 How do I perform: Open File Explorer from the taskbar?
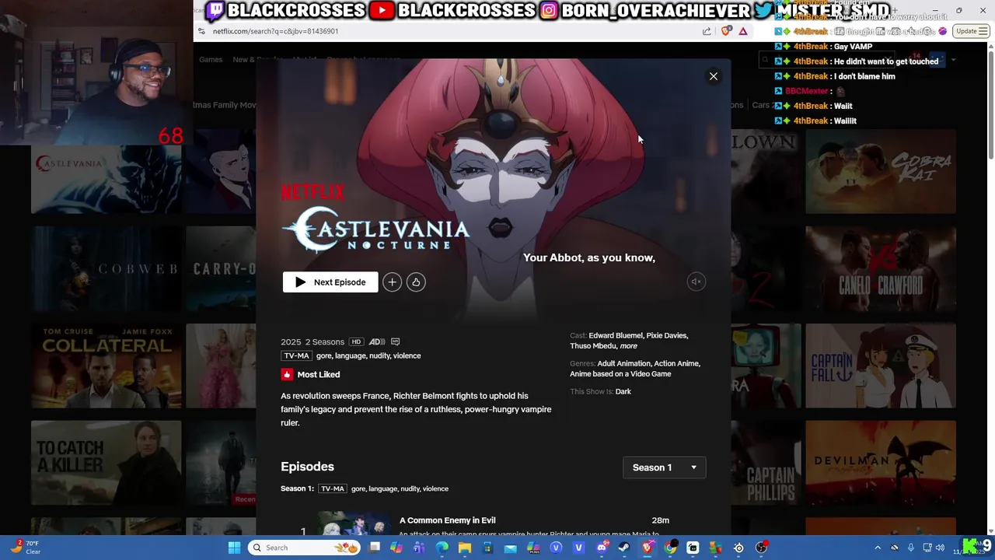(x=464, y=548)
